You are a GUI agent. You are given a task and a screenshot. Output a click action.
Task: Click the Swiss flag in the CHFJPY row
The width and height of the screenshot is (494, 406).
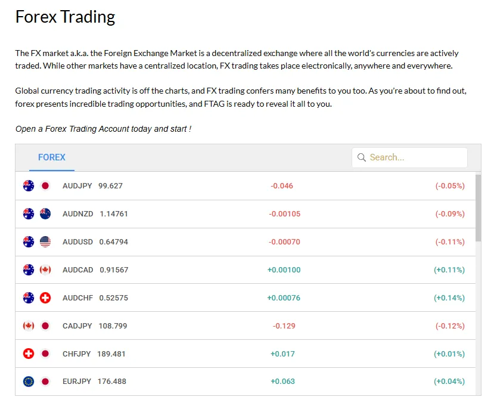tap(29, 354)
